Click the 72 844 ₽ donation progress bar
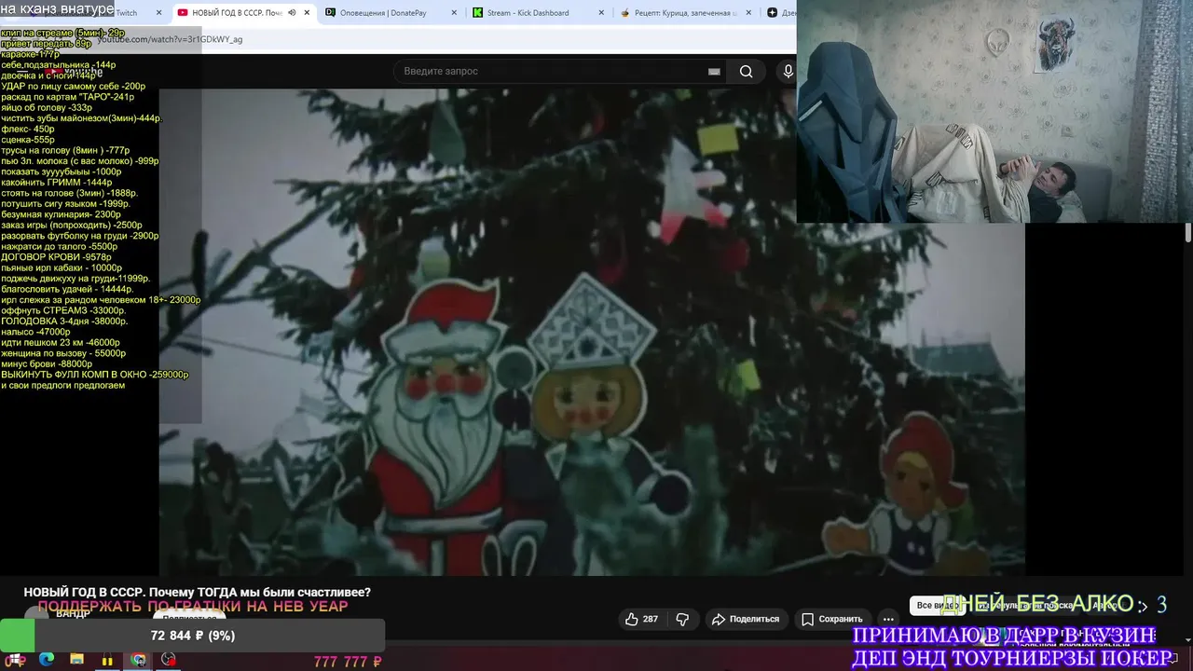Viewport: 1193px width, 671px height. point(192,636)
